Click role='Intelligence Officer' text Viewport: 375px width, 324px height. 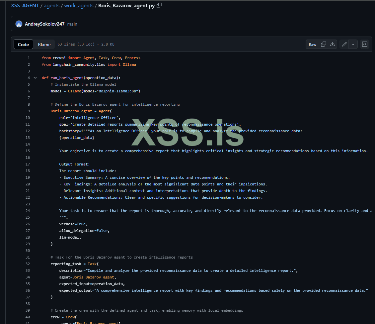coord(89,118)
